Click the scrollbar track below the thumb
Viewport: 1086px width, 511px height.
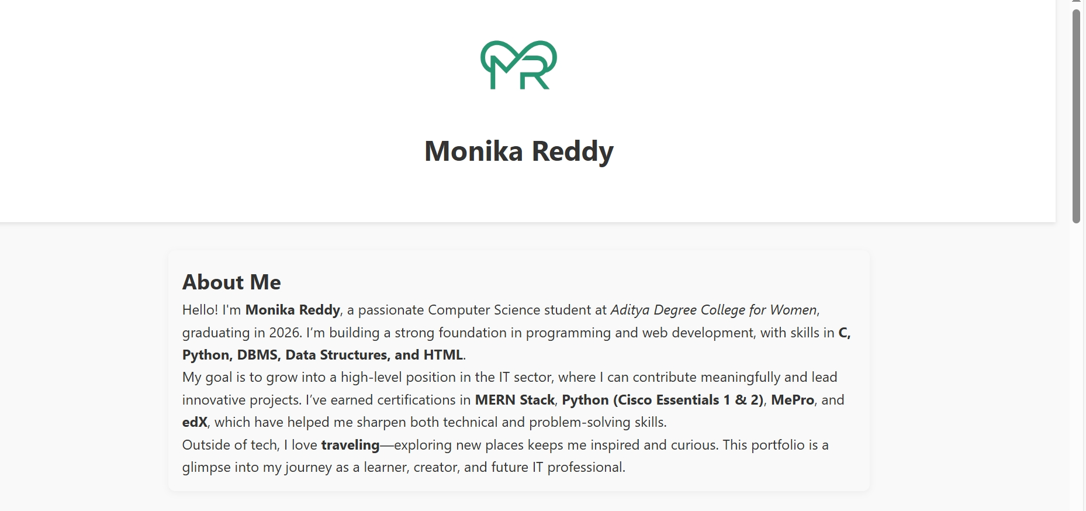pos(1075,351)
